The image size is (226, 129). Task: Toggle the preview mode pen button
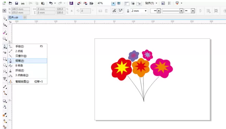(x=121, y=11)
